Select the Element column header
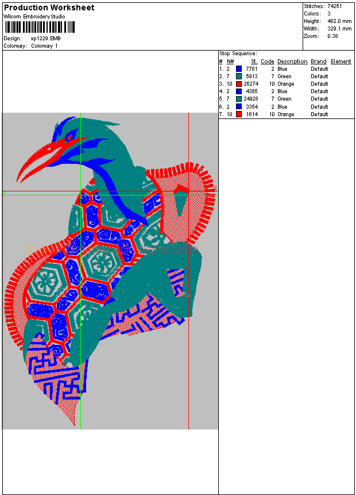356x495 pixels. [340, 62]
